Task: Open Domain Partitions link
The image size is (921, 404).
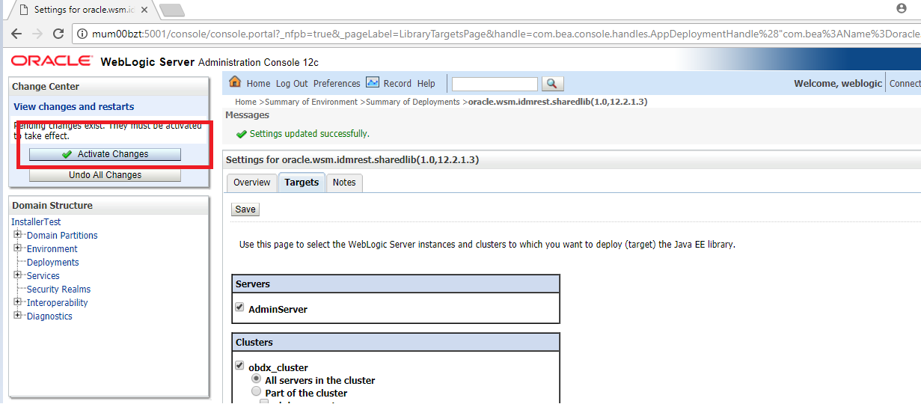Action: tap(62, 236)
